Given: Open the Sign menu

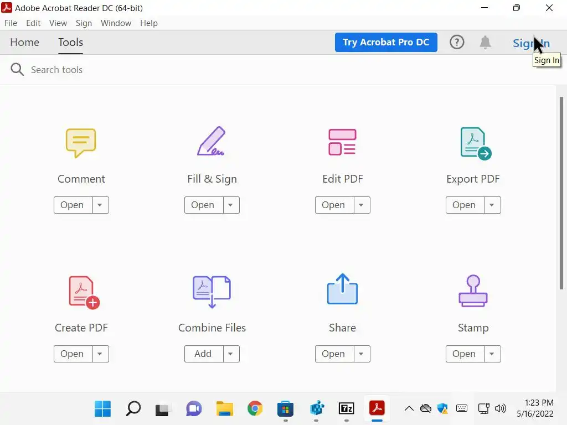Looking at the screenshot, I should 84,23.
